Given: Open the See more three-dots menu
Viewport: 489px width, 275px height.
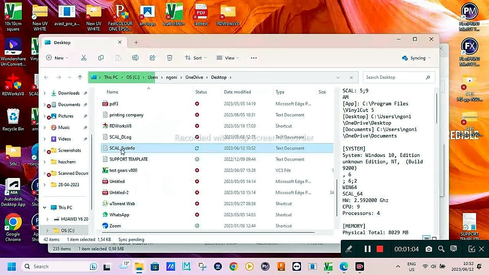Looking at the screenshot, I should pos(254,58).
